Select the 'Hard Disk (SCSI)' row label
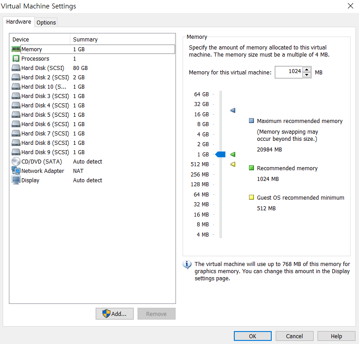The height and width of the screenshot is (344, 359). 43,68
